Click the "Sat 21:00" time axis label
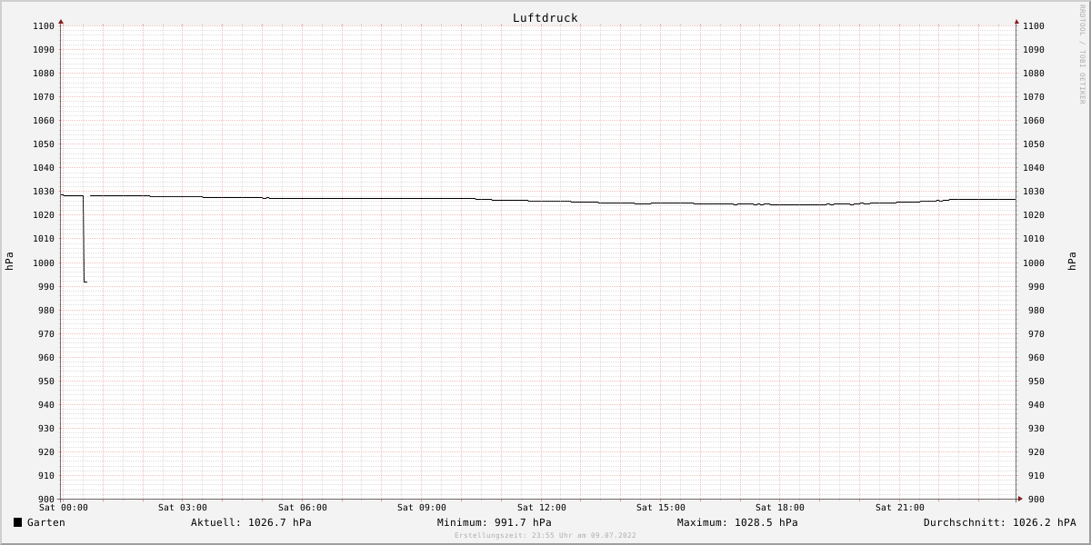The image size is (1091, 545). point(900,508)
